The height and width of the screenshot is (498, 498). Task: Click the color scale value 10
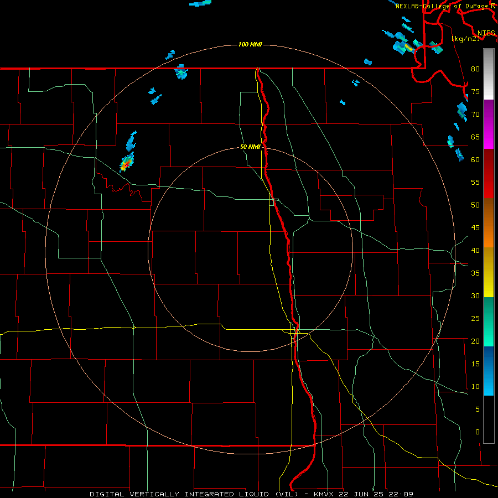coord(475,387)
